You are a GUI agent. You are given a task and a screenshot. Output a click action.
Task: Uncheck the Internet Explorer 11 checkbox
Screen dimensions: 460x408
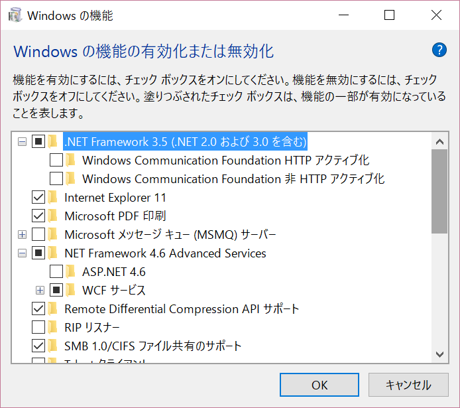38,198
